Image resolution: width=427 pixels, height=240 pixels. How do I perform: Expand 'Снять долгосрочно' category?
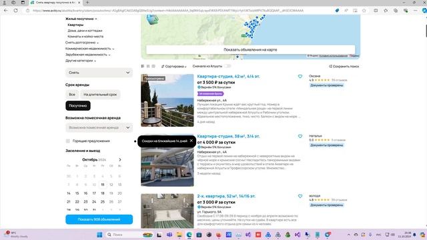click(82, 43)
